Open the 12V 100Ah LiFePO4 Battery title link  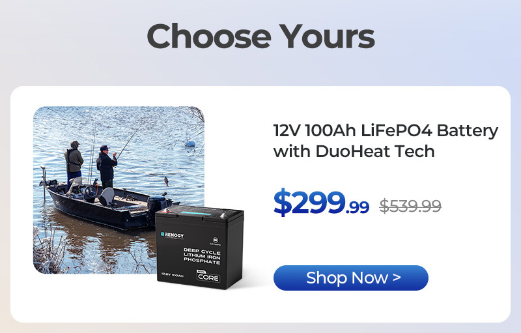[386, 141]
